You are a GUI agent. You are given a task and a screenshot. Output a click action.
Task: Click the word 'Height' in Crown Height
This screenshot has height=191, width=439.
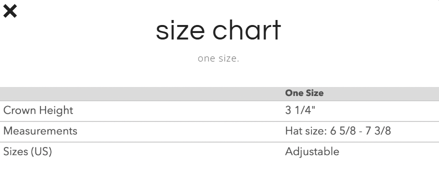56,110
